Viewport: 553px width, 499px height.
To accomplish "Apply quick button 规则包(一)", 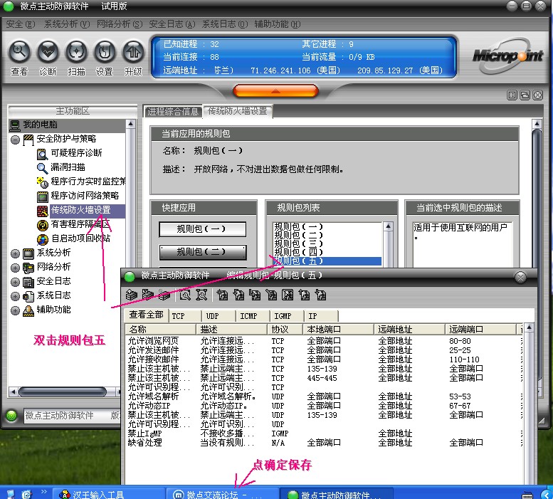I will click(203, 229).
